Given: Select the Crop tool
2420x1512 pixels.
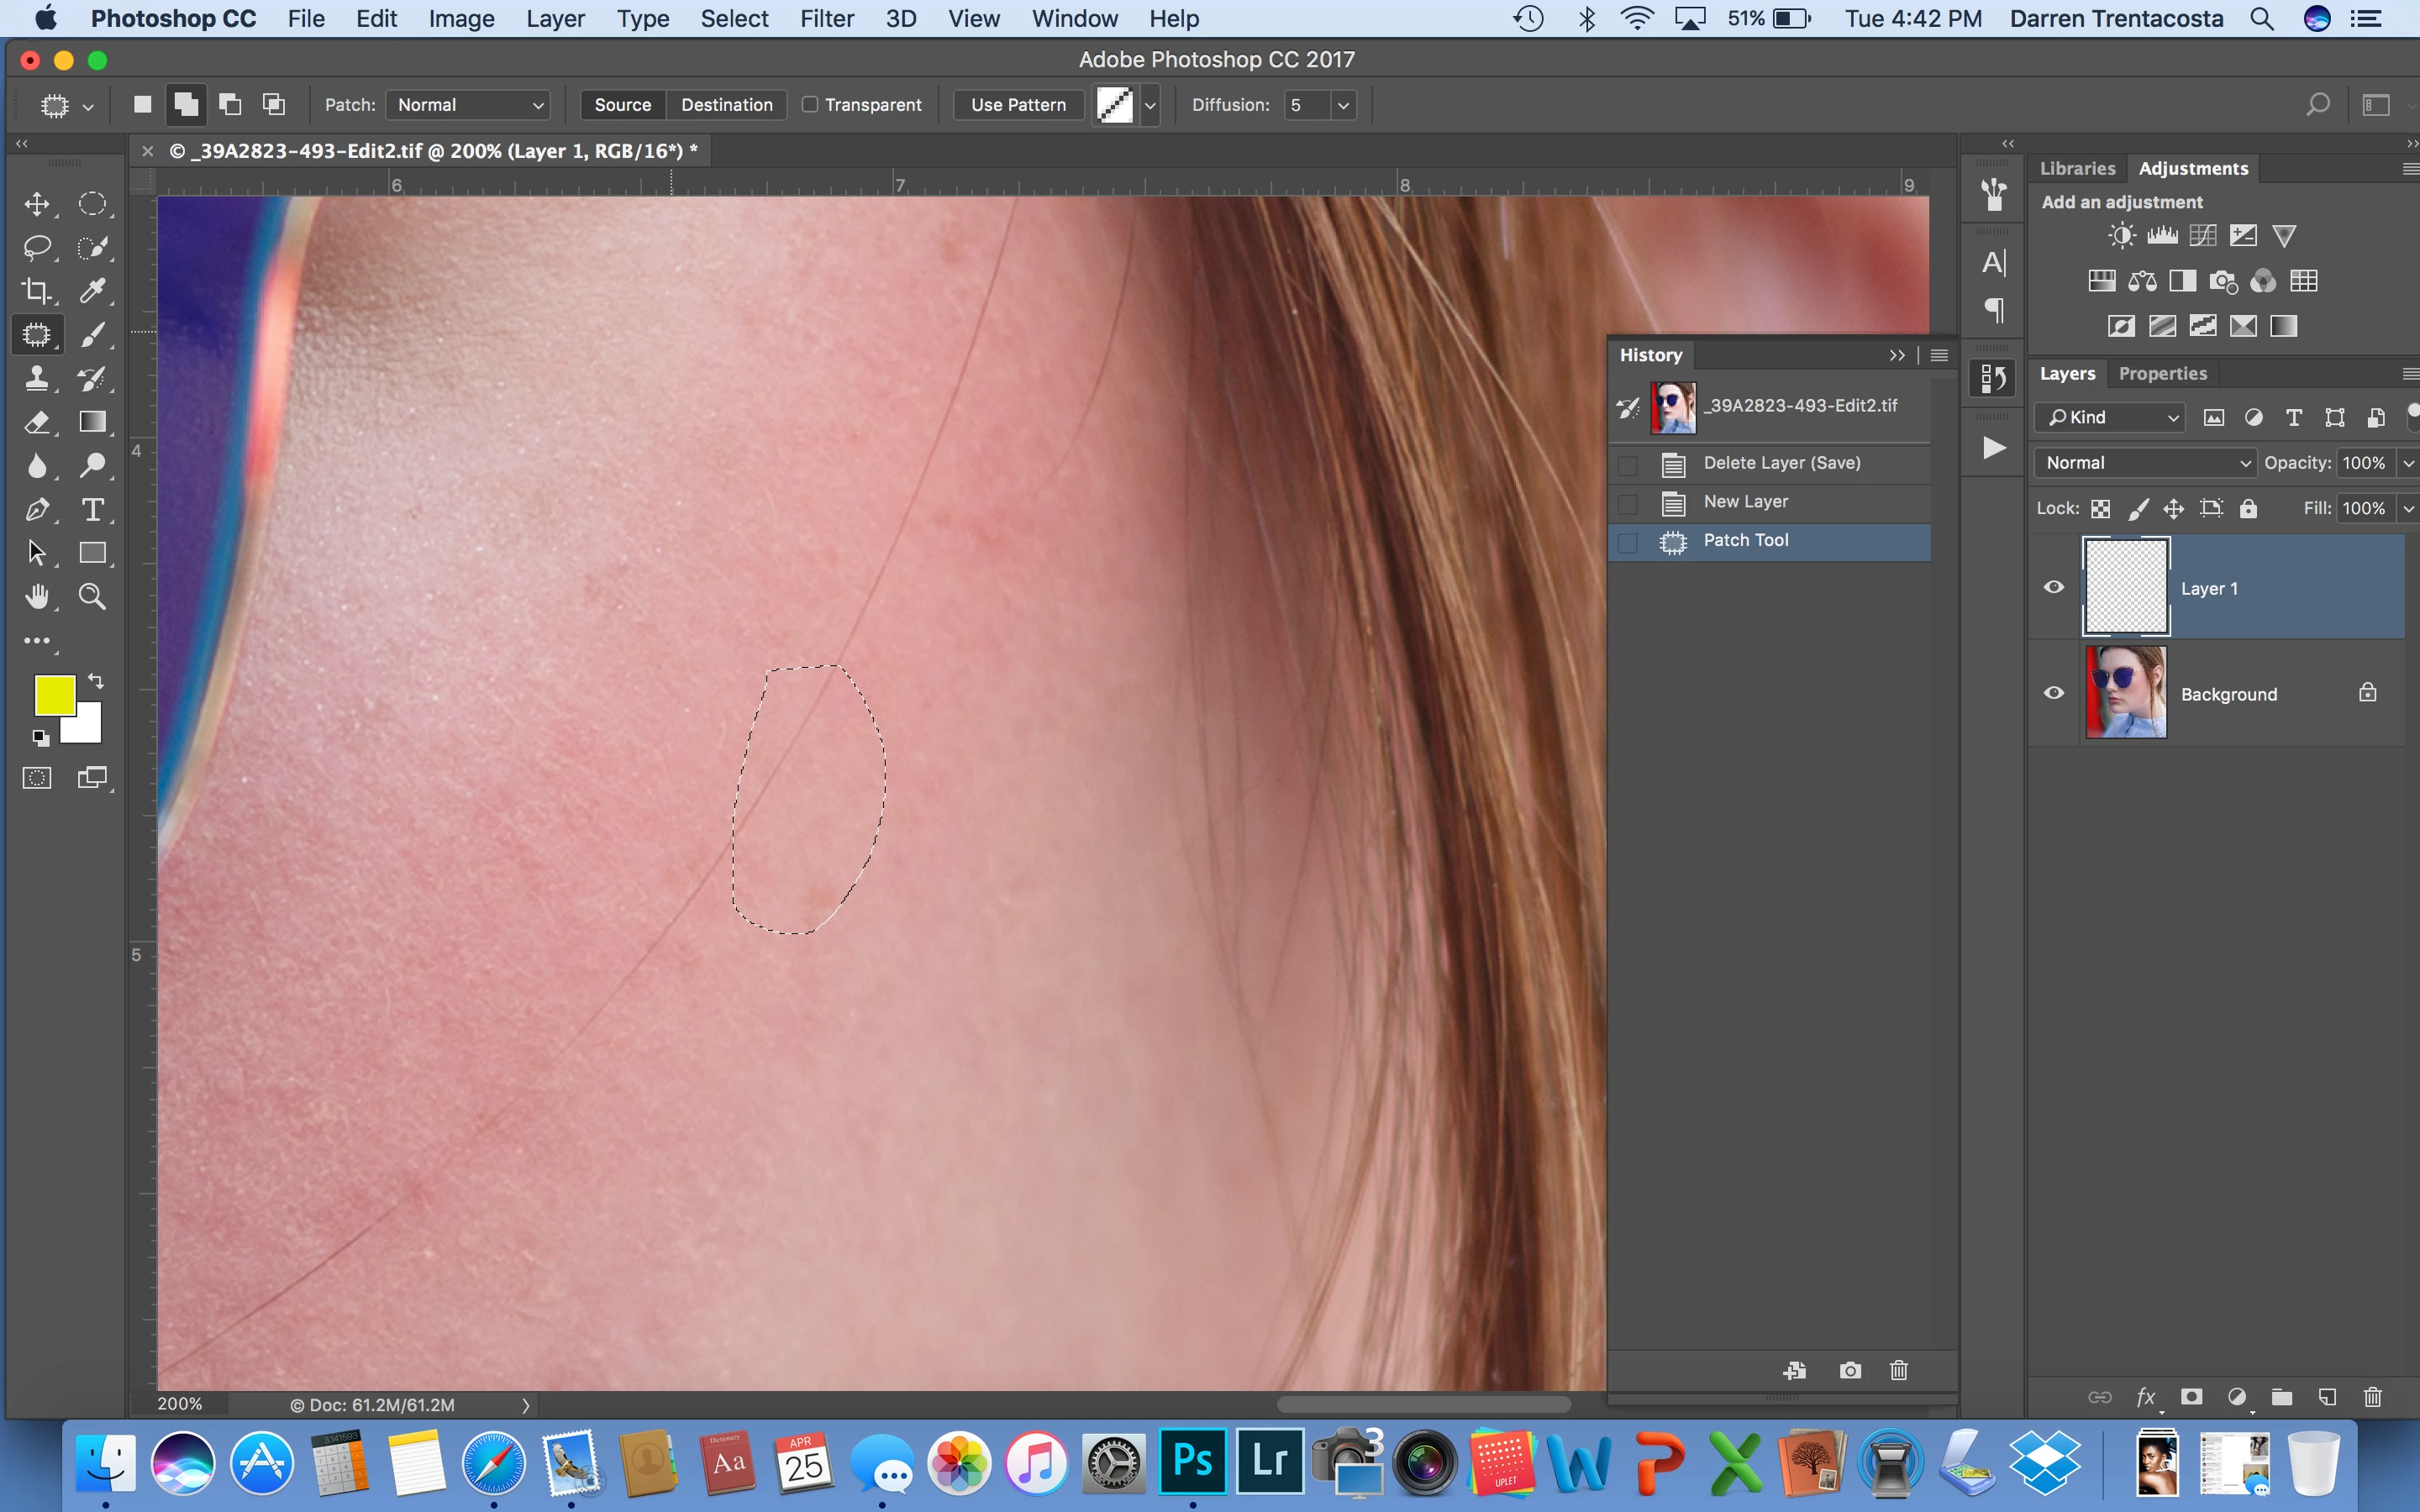Looking at the screenshot, I should click(37, 291).
